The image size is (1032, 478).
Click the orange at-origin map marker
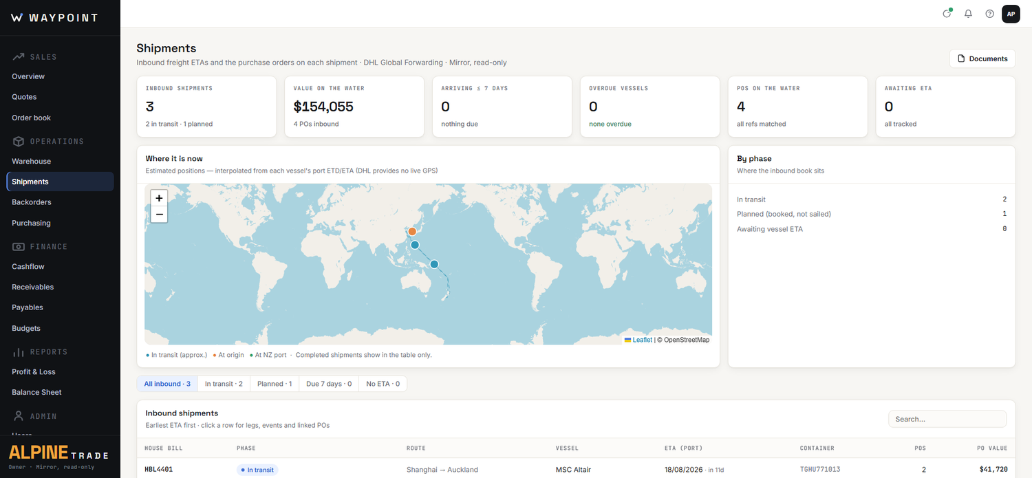(x=412, y=231)
